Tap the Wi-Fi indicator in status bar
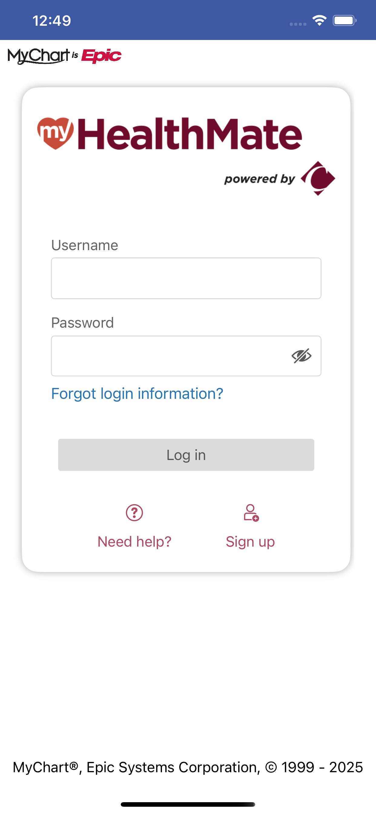 (319, 20)
